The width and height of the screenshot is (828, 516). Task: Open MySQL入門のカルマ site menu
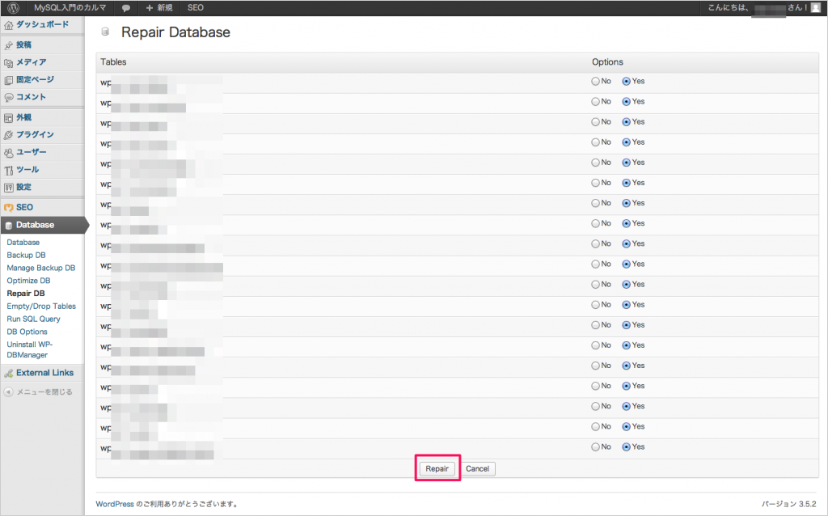pyautogui.click(x=70, y=8)
